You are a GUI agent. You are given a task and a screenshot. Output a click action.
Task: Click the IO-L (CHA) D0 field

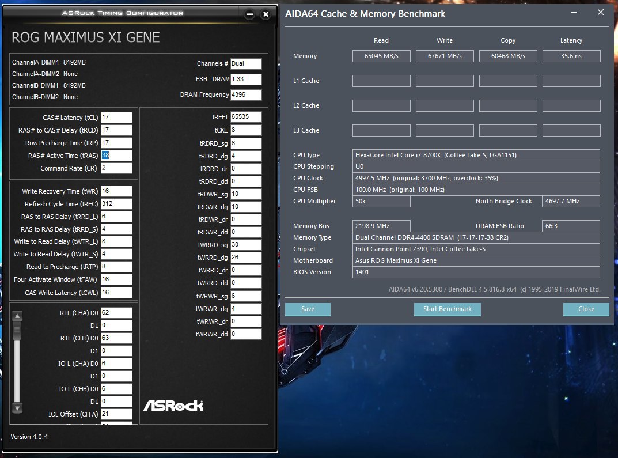point(116,364)
